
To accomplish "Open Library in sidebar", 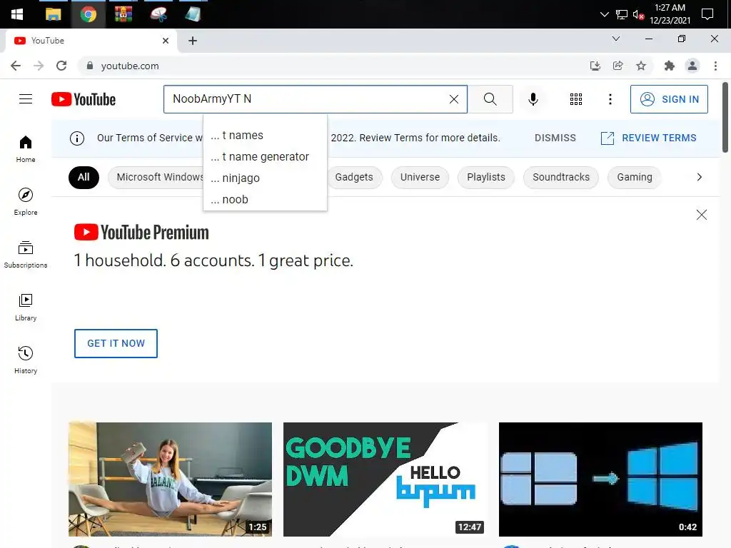I will [x=26, y=307].
